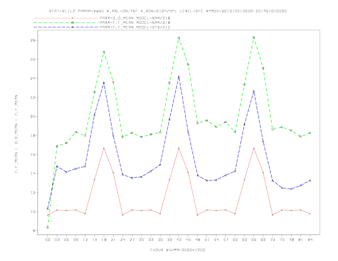Click x-axis tick label 45
The height and width of the screenshot is (261, 338).
click(188, 240)
